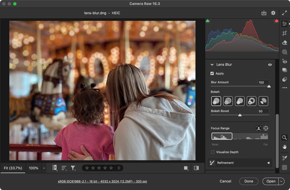Click the preferences gear icon
The height and width of the screenshot is (190, 290).
tap(273, 13)
